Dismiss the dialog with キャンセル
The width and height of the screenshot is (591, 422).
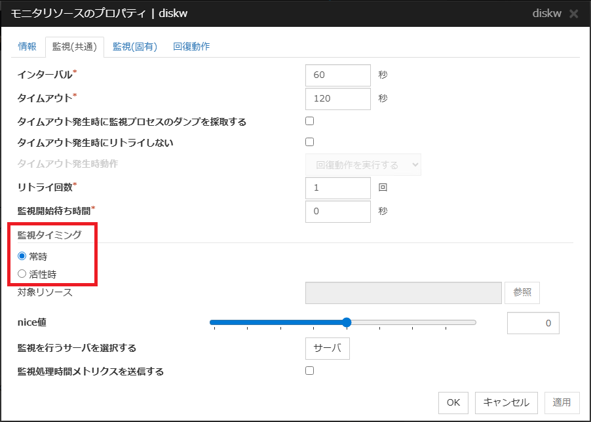(x=506, y=403)
